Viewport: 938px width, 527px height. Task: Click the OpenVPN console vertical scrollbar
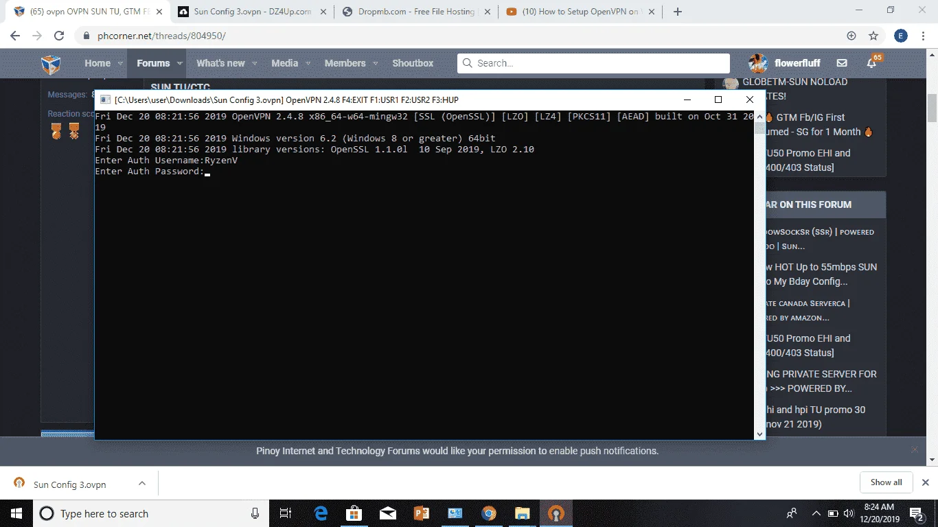(759, 274)
